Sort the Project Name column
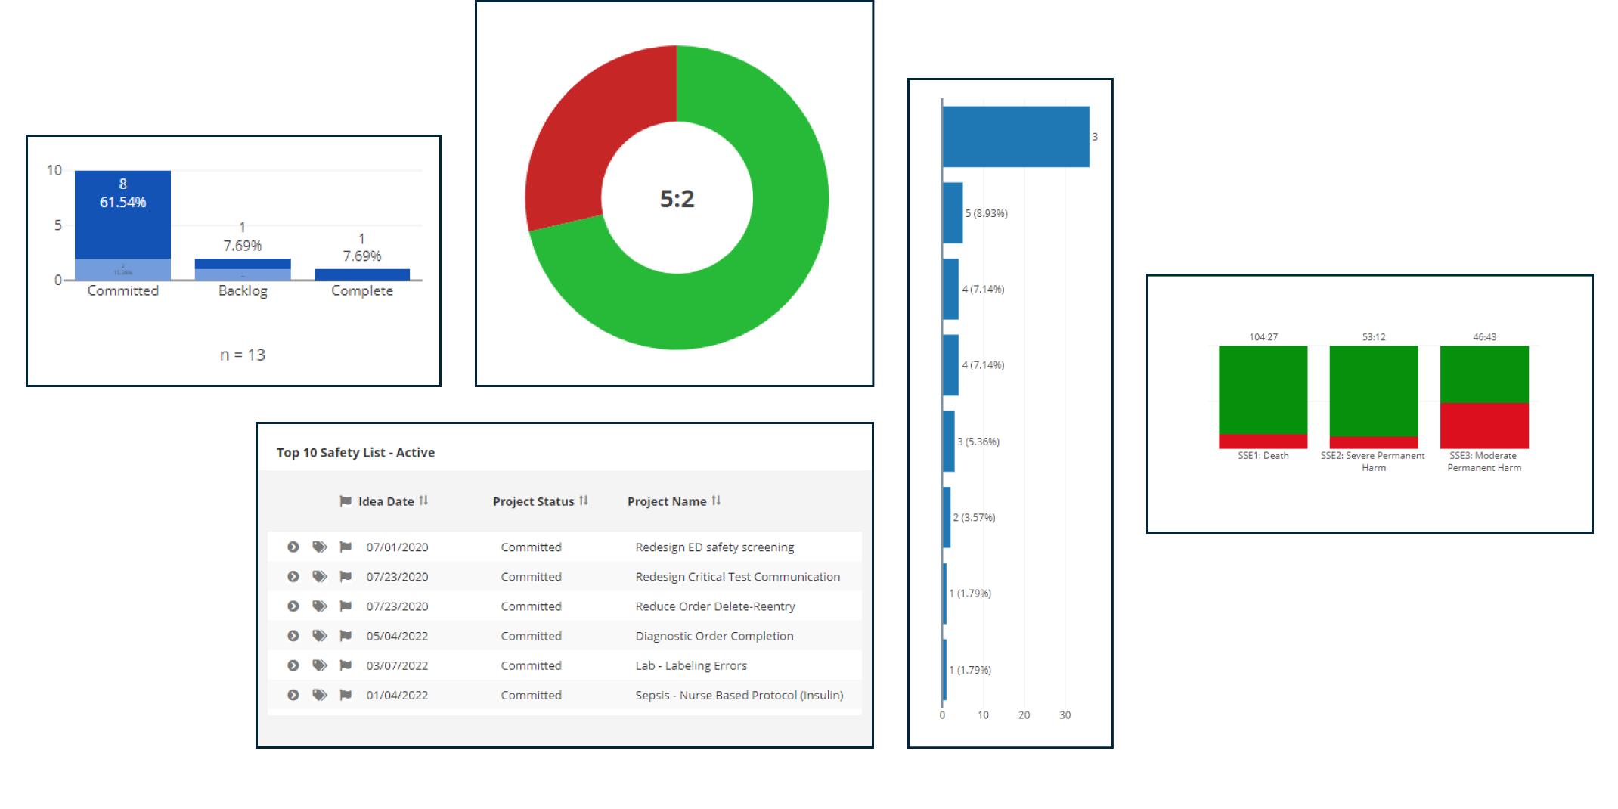 (716, 501)
